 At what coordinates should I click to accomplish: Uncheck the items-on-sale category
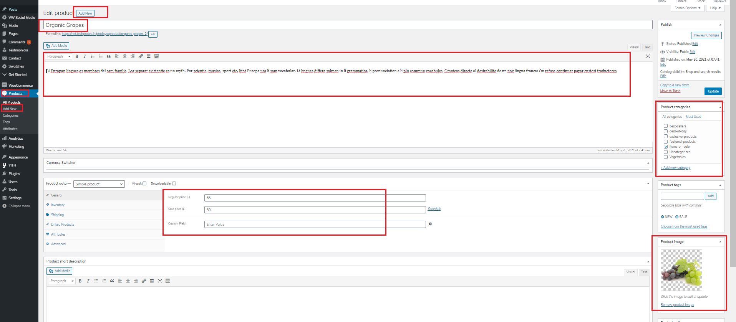[x=666, y=147]
